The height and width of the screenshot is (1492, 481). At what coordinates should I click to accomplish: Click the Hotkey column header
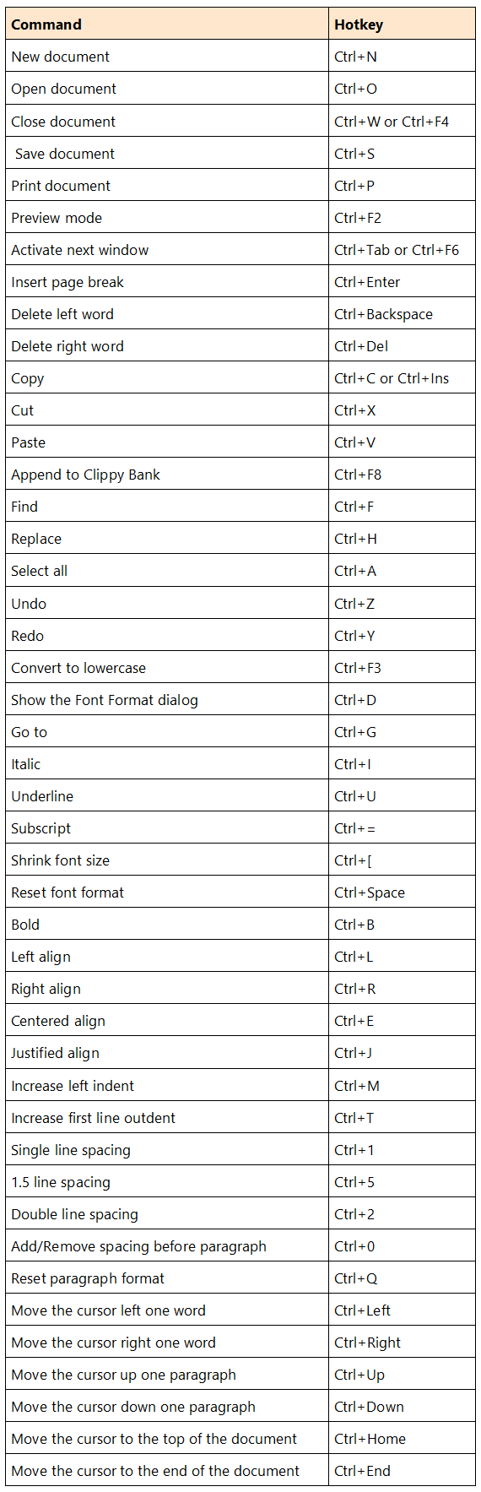(402, 24)
